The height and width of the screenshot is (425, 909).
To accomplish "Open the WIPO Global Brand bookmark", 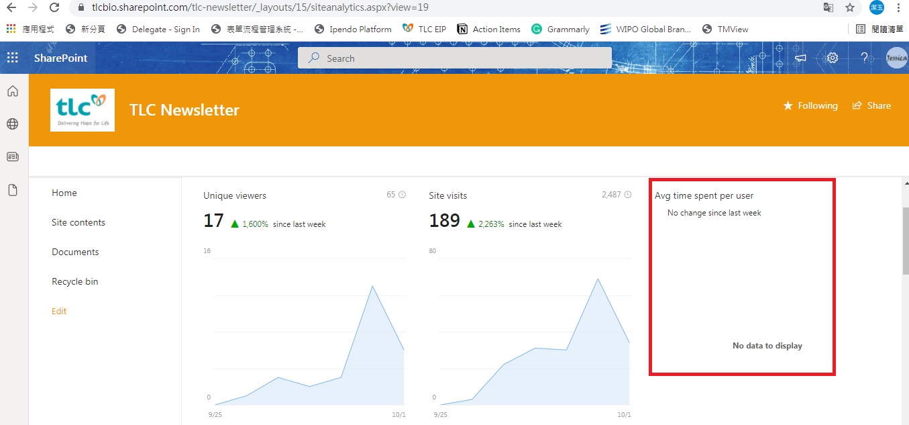I will 645,29.
